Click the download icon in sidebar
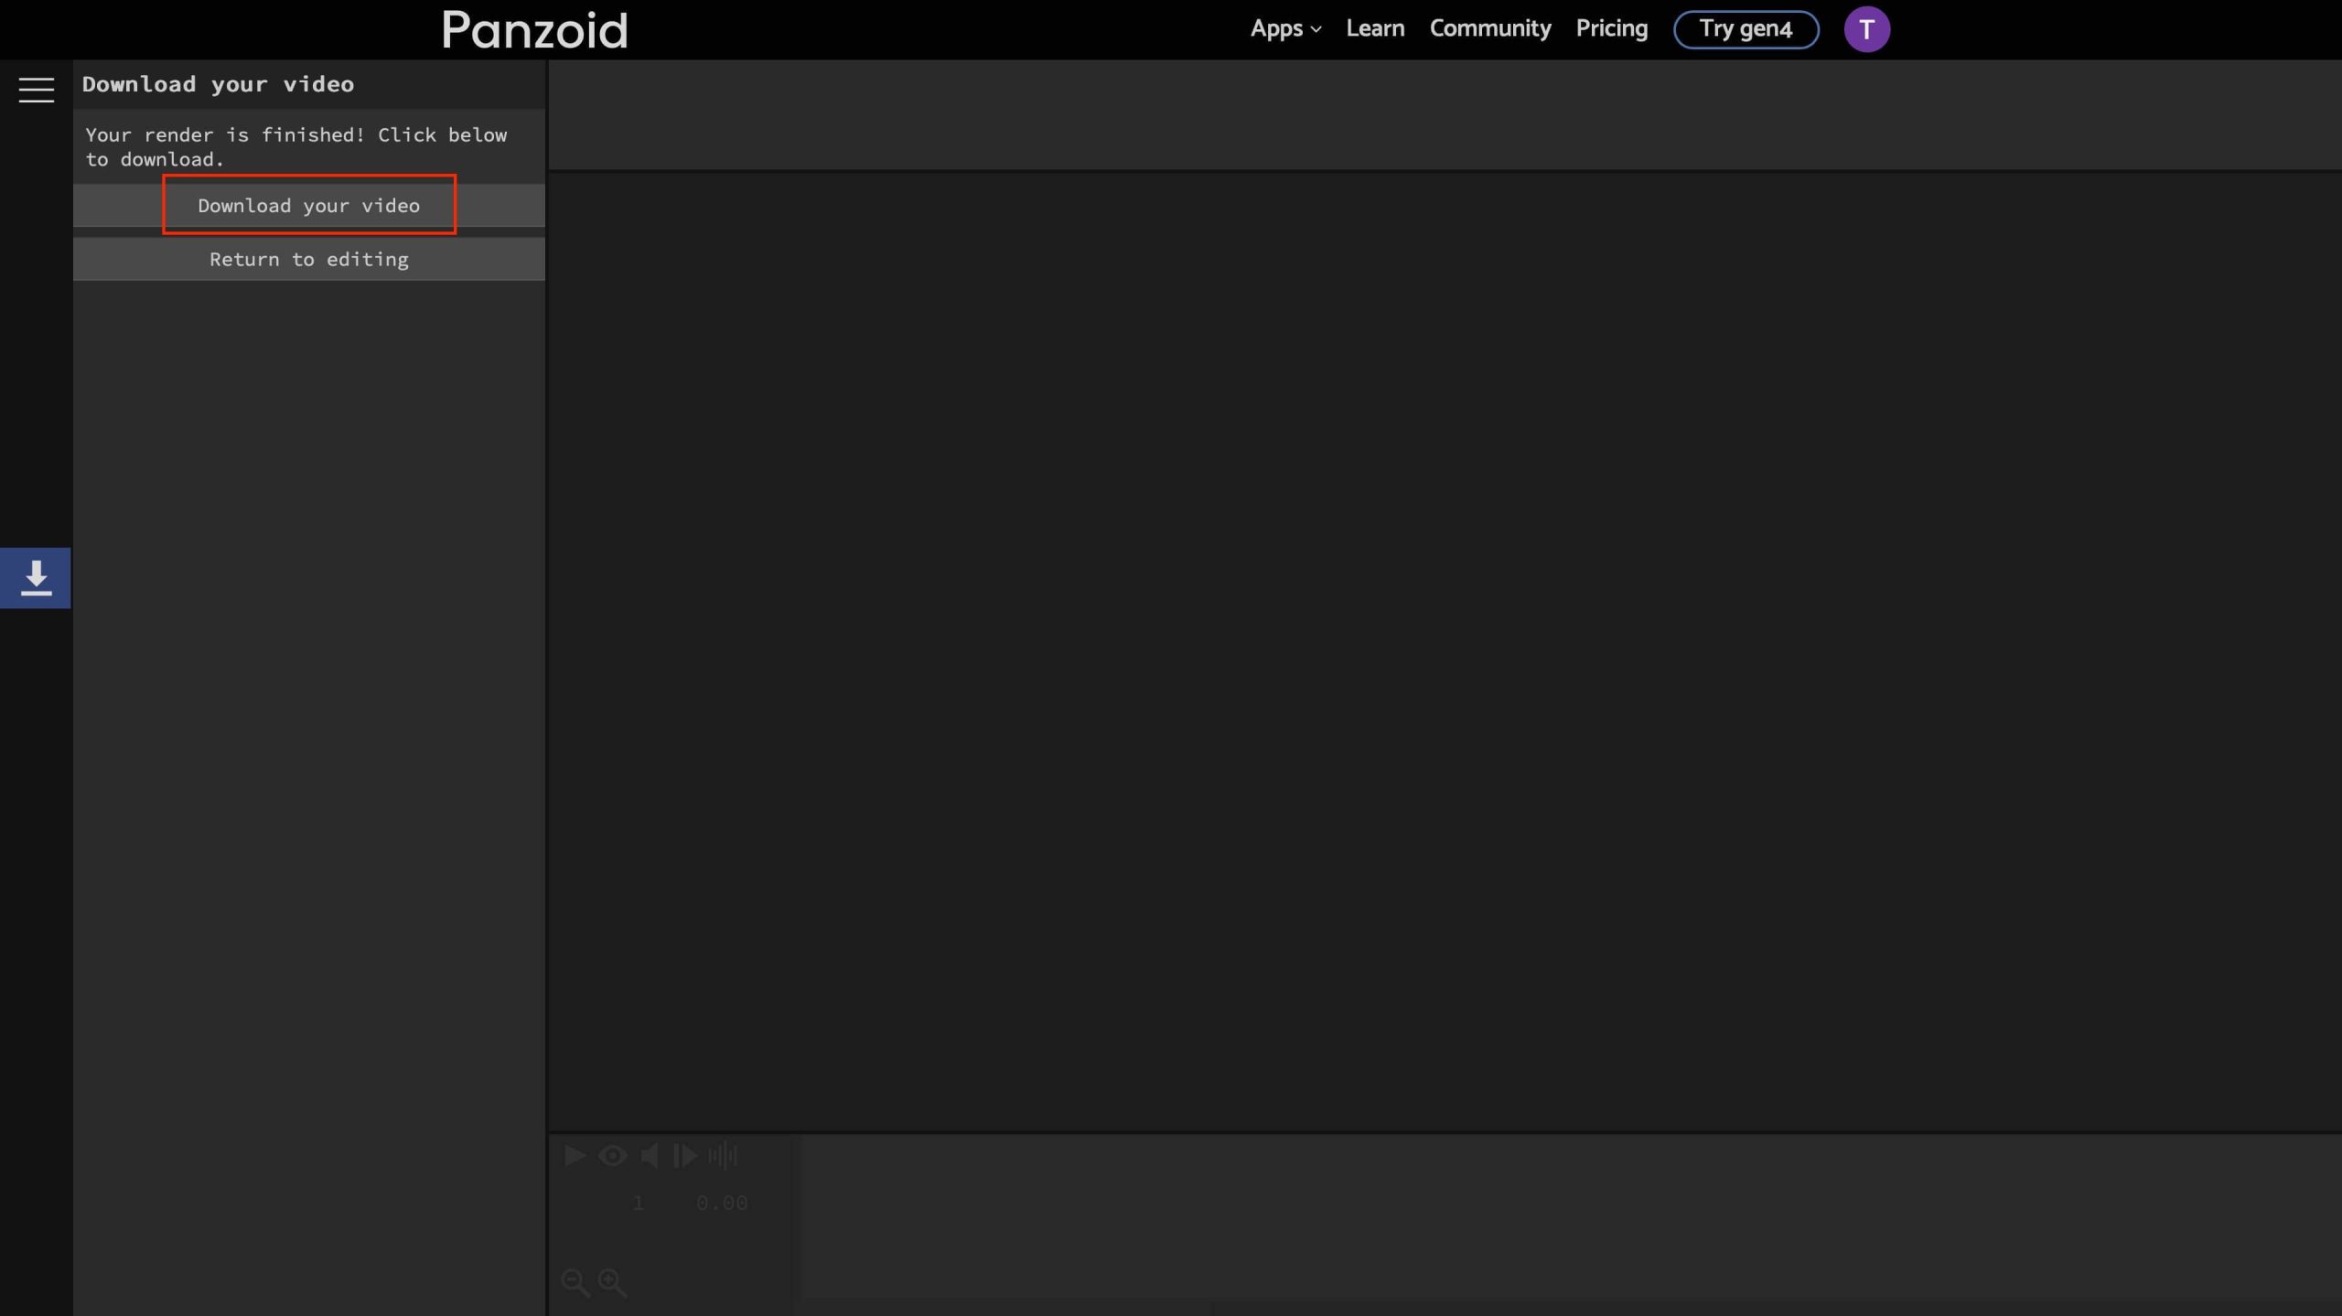The width and height of the screenshot is (2342, 1316). pyautogui.click(x=36, y=578)
